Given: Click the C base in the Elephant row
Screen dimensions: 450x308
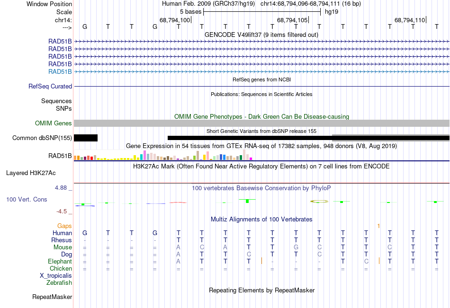Looking at the screenshot, I should pos(366,262).
